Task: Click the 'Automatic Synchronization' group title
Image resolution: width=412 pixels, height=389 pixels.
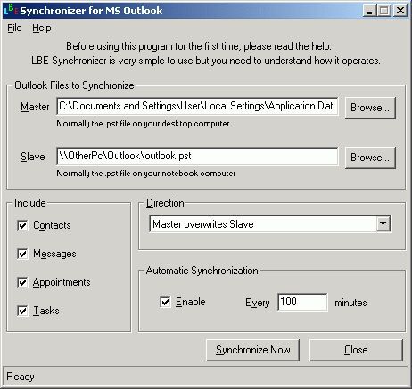Action: pyautogui.click(x=202, y=271)
